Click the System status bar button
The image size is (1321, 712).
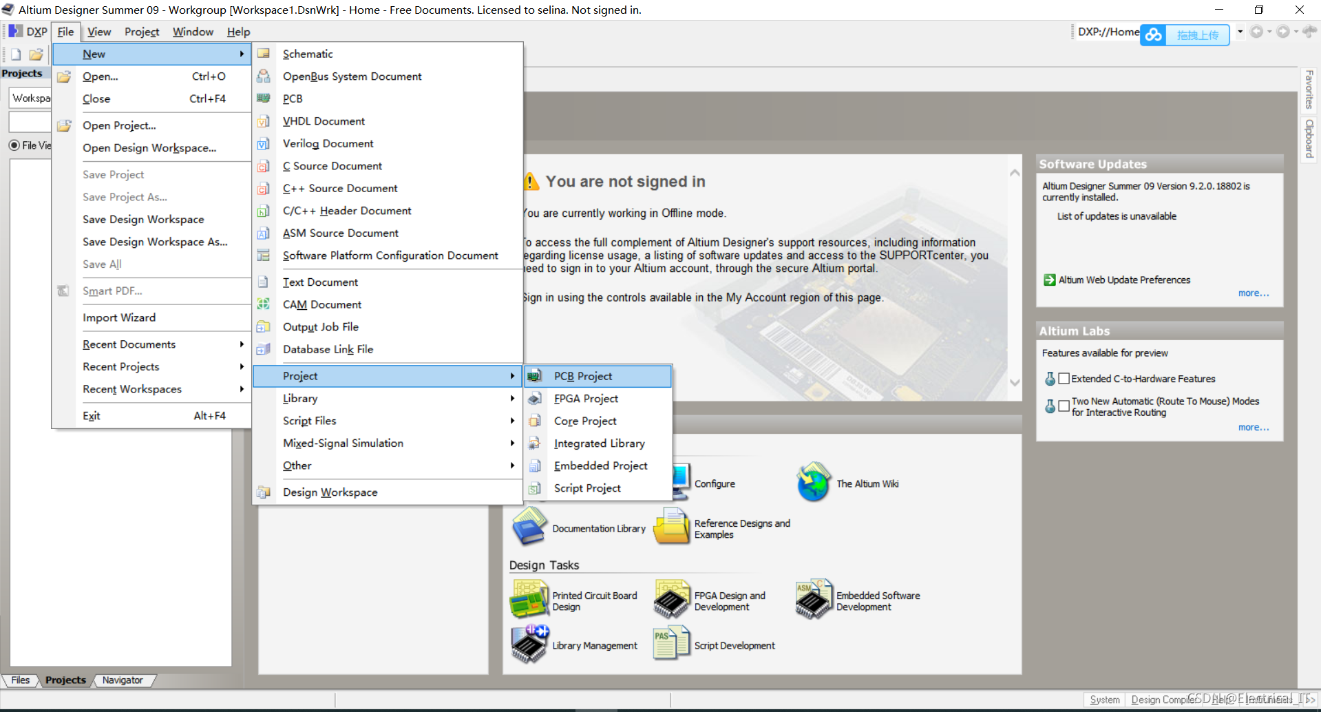pos(1105,700)
